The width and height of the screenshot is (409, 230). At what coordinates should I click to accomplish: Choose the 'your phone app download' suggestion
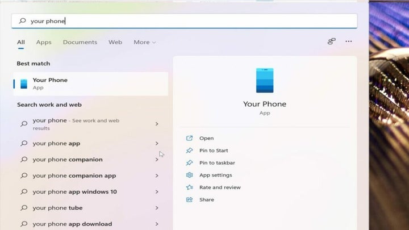coord(72,224)
